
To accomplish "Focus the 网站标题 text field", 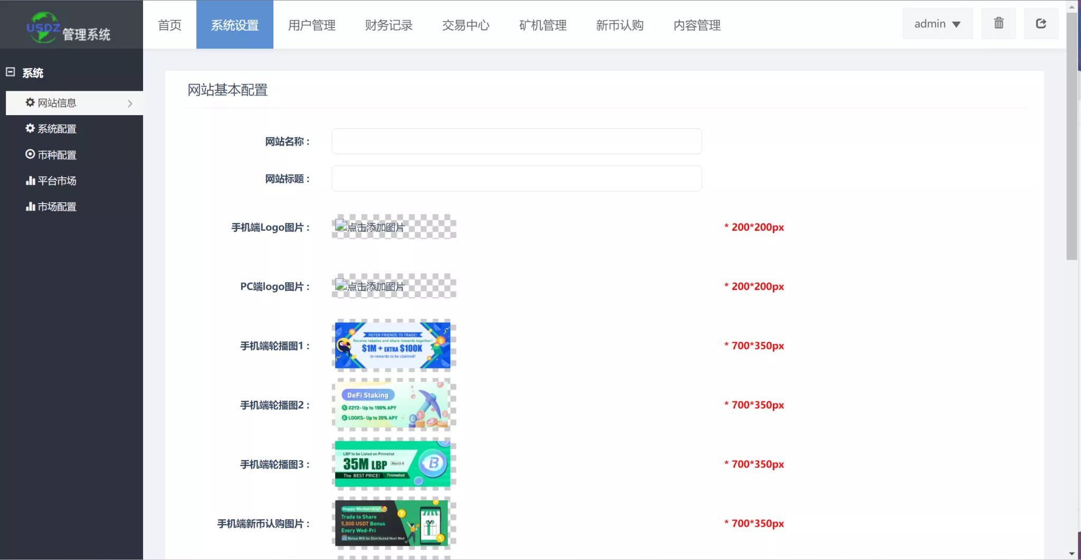I will tap(516, 178).
